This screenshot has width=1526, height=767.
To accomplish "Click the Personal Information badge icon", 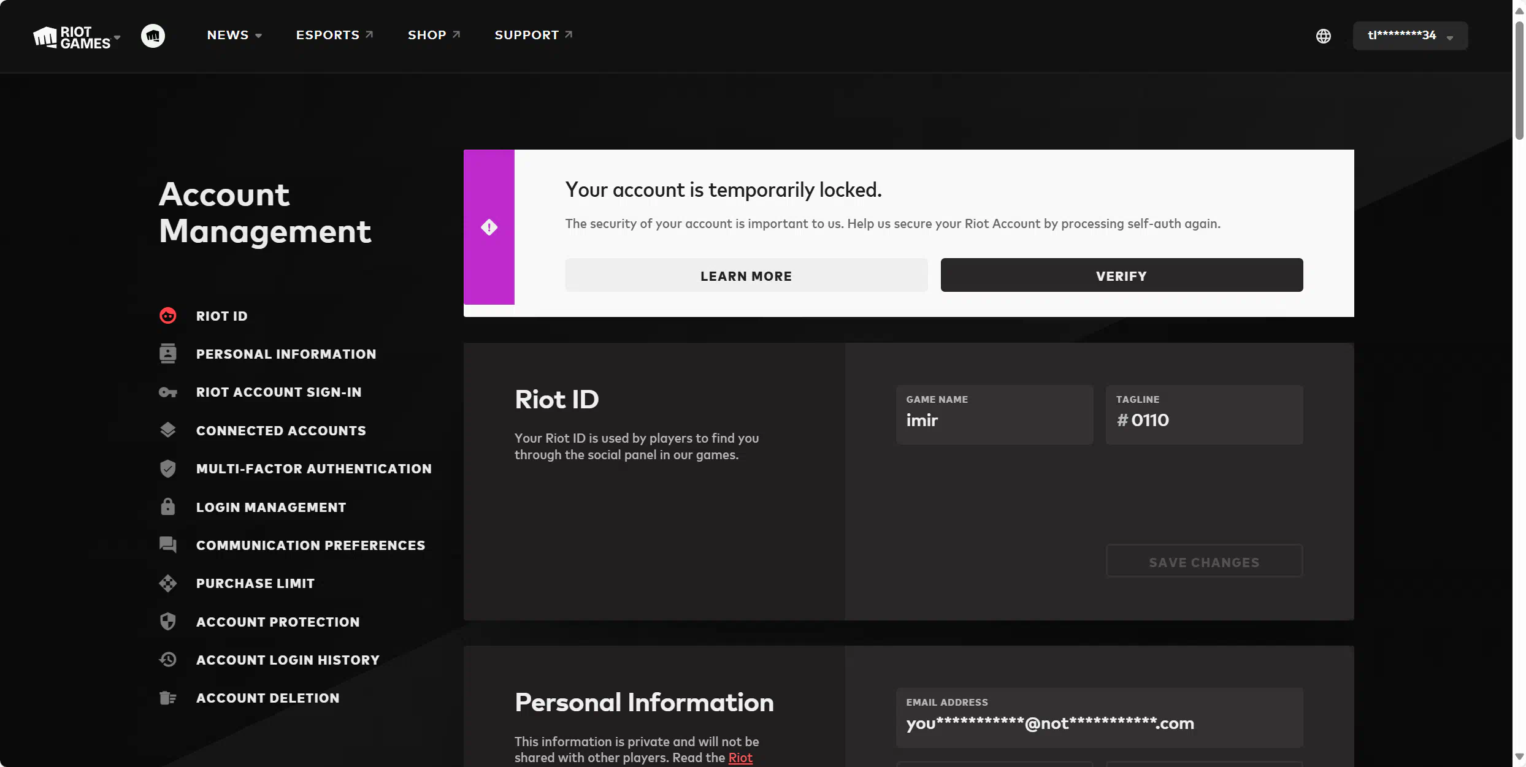I will [167, 354].
